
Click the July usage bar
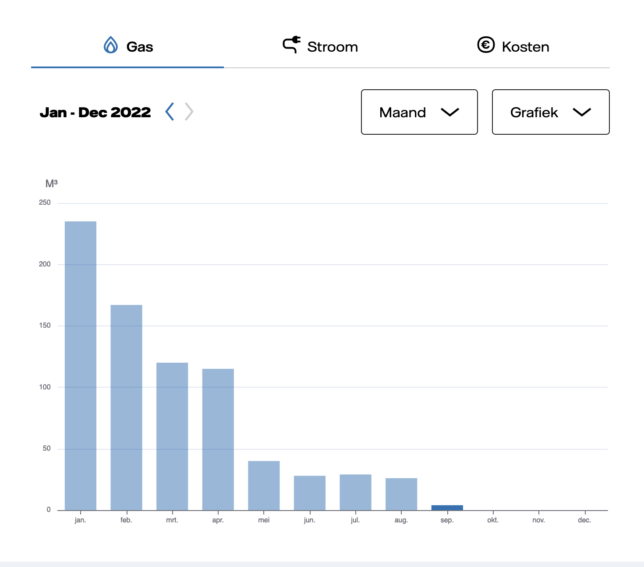click(x=355, y=492)
